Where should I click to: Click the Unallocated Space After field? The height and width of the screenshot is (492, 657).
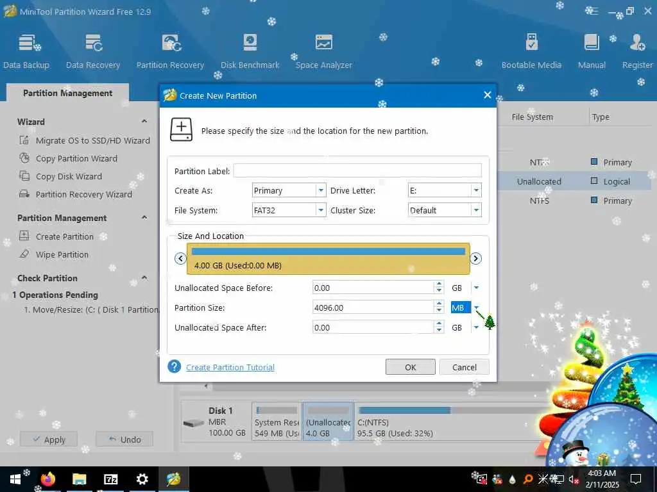pyautogui.click(x=373, y=327)
